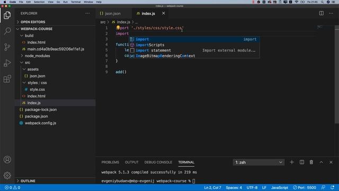This screenshot has height=191, width=339.
Task: Click Ln 2, Col 7 cursor position
Action: coord(212,187)
